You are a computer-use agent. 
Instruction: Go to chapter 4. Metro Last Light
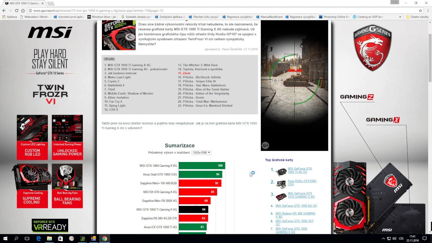(x=117, y=77)
